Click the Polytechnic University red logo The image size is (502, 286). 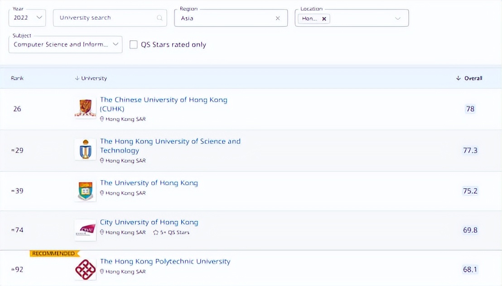(x=85, y=269)
